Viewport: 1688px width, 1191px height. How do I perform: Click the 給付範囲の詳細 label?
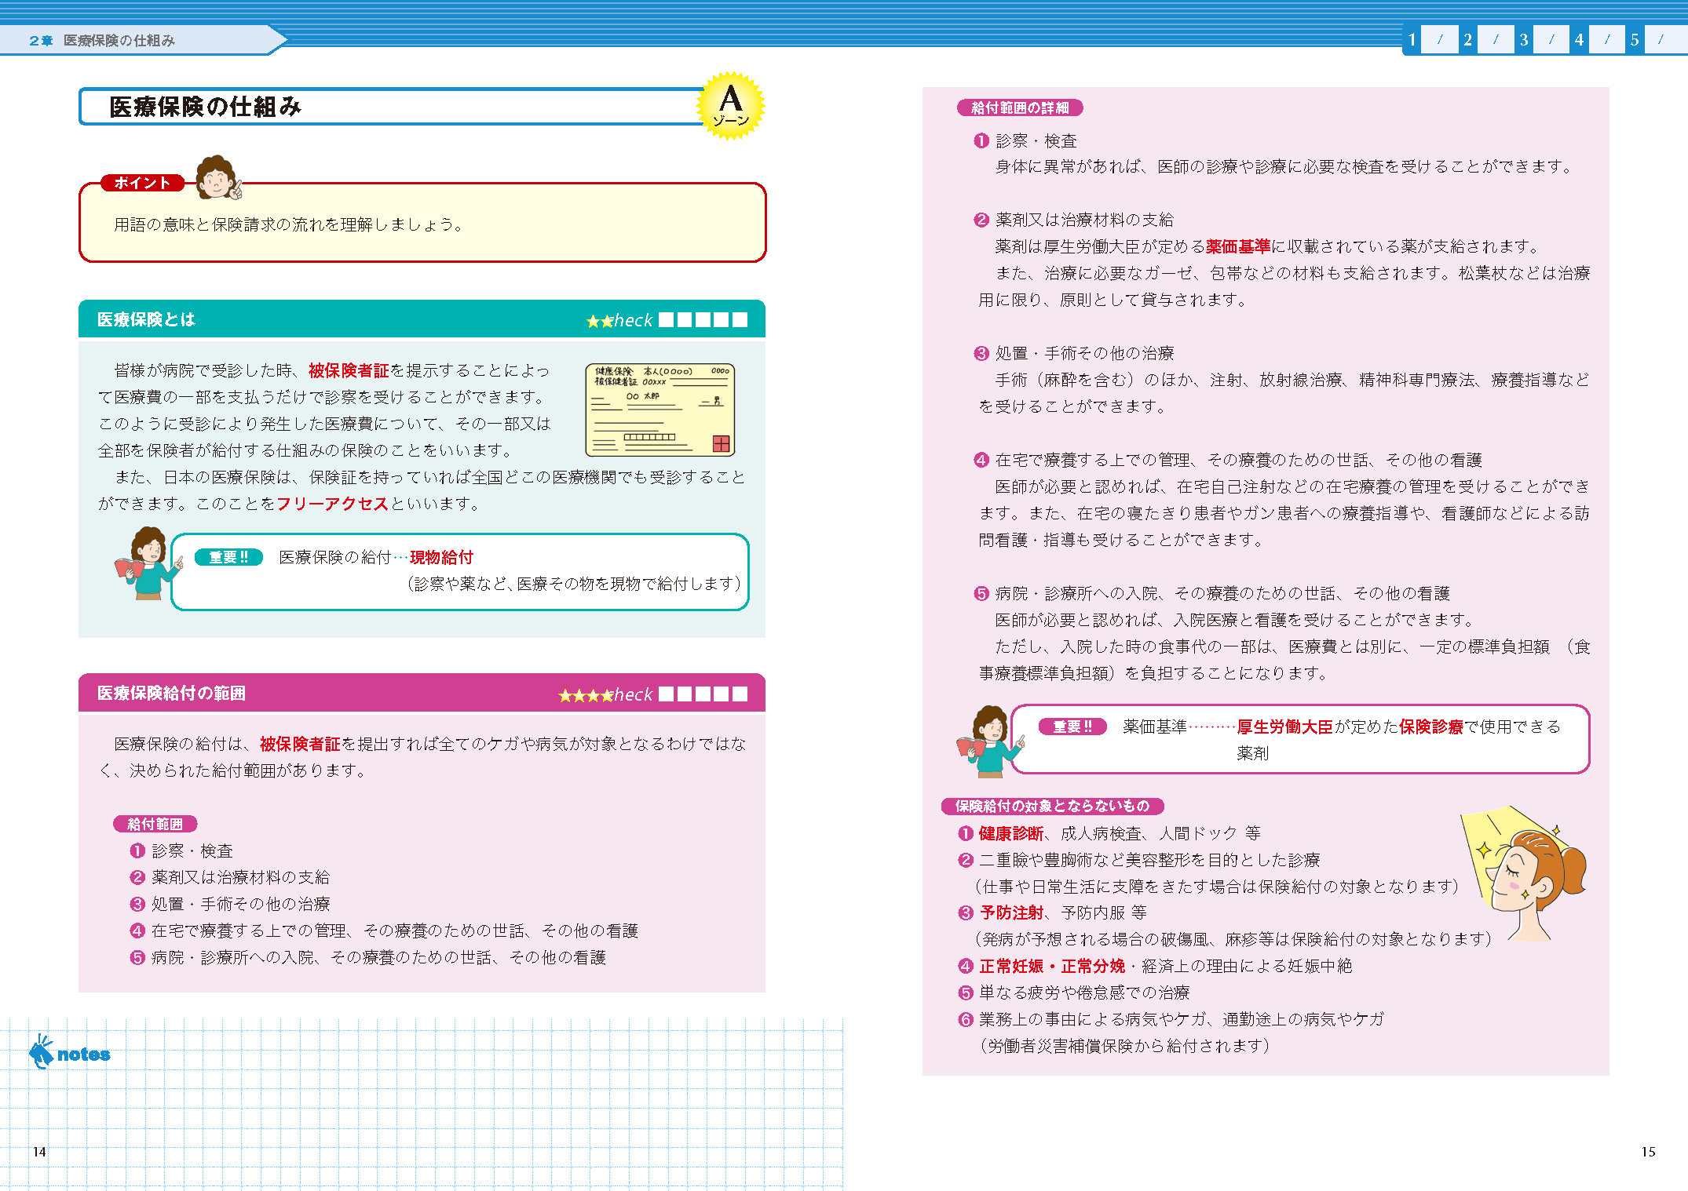[x=1020, y=107]
